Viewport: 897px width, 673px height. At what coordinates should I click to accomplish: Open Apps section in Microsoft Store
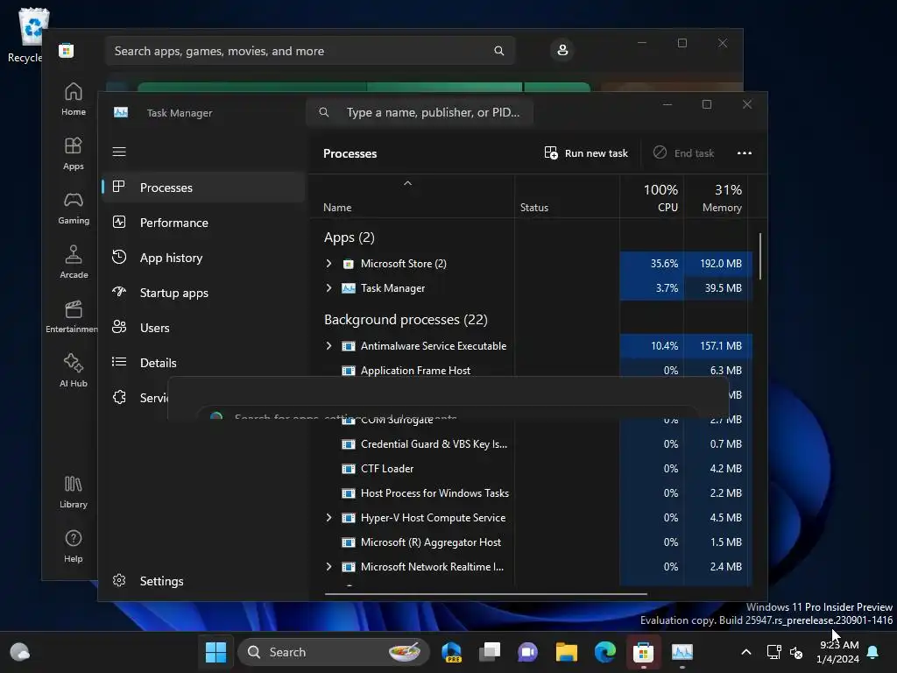(x=74, y=153)
